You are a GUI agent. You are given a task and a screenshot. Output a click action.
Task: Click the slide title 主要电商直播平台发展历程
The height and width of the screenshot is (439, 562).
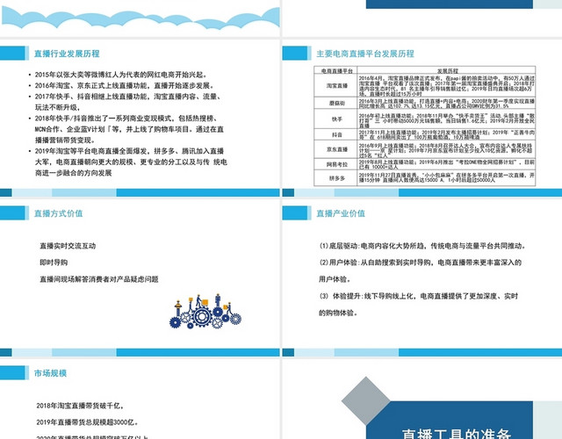(365, 54)
